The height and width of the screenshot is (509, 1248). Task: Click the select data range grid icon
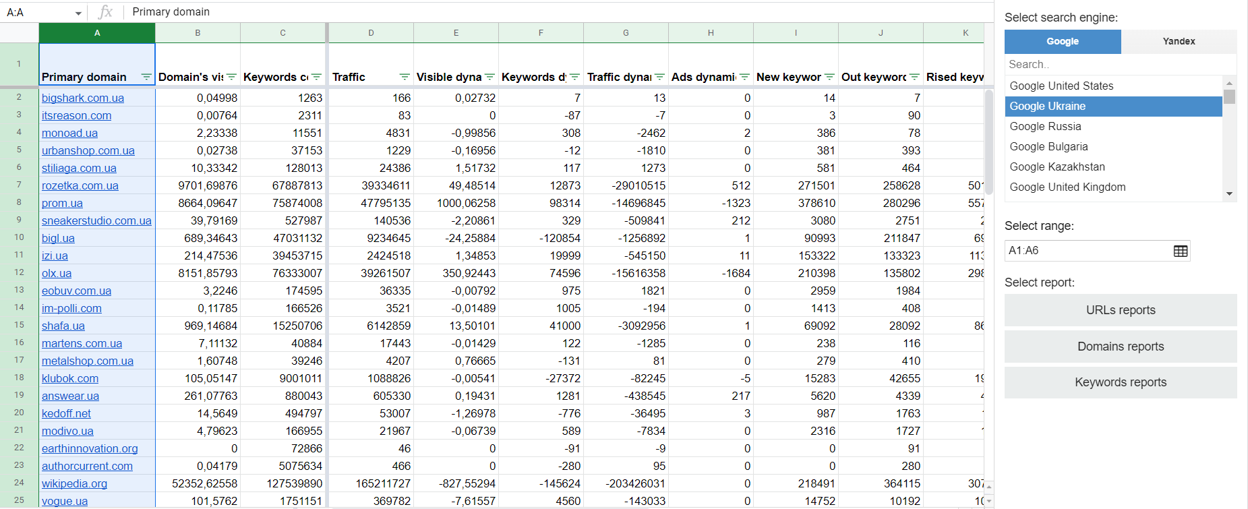click(x=1180, y=251)
